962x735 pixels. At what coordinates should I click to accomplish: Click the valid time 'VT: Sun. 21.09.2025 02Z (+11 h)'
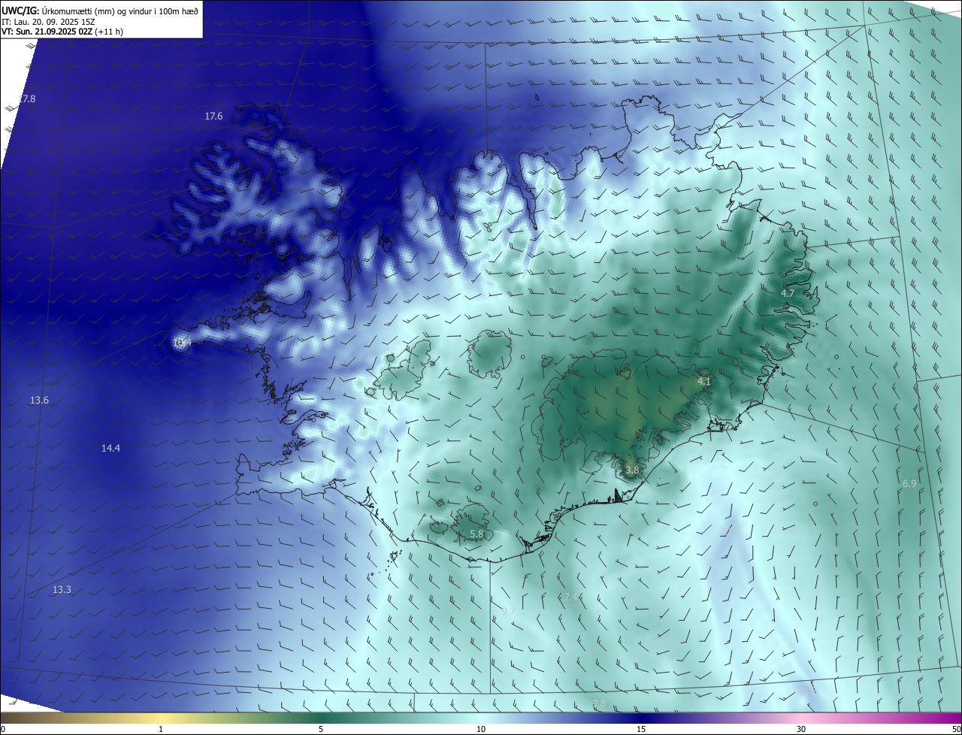pyautogui.click(x=62, y=32)
